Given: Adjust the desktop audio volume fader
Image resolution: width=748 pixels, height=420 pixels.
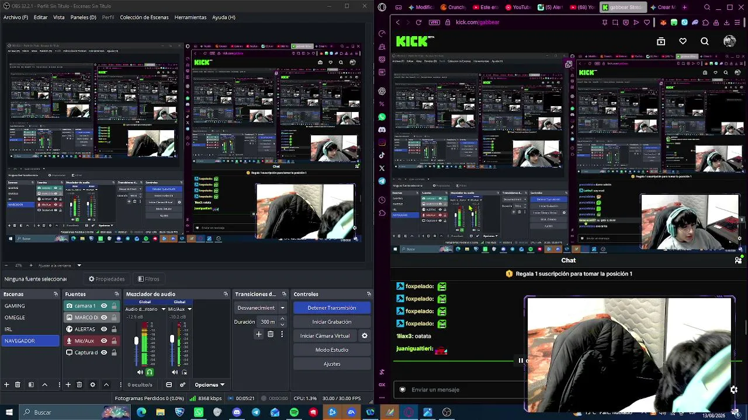Looking at the screenshot, I should (137, 341).
